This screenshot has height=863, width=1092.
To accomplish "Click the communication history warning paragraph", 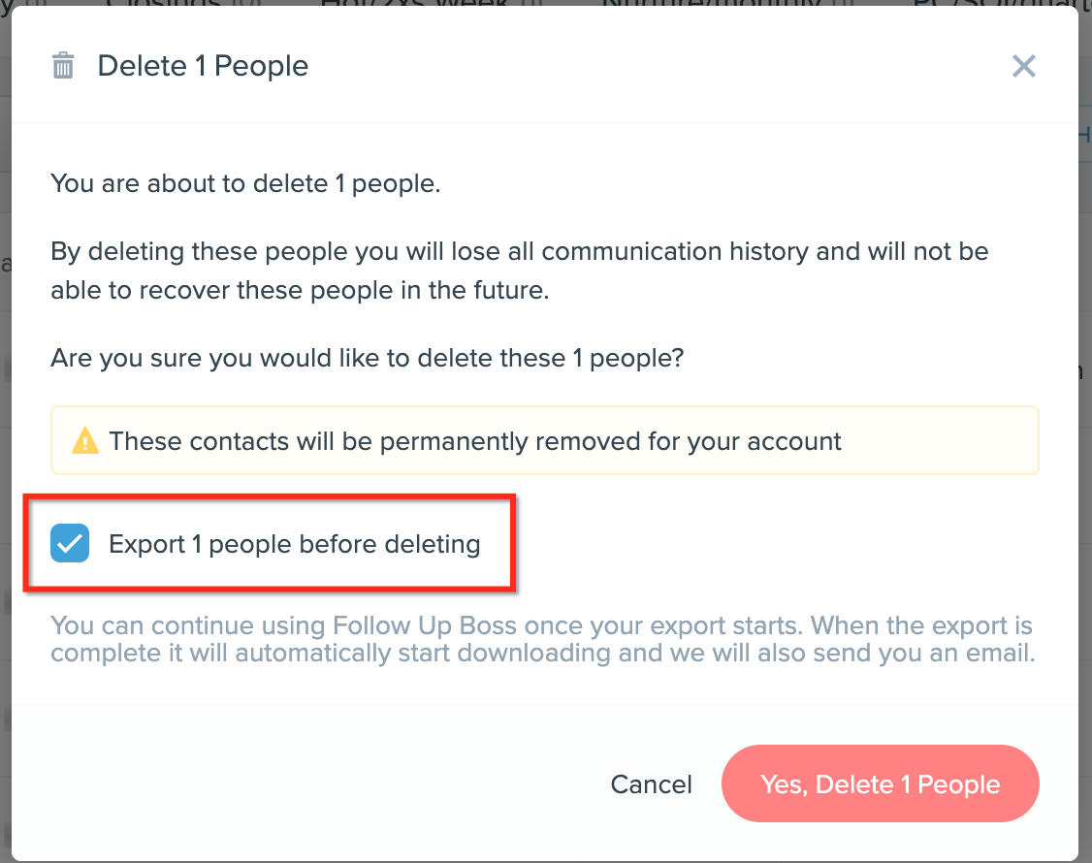I will (520, 271).
